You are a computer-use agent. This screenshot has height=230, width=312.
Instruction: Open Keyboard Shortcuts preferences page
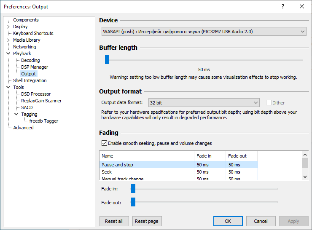point(33,33)
